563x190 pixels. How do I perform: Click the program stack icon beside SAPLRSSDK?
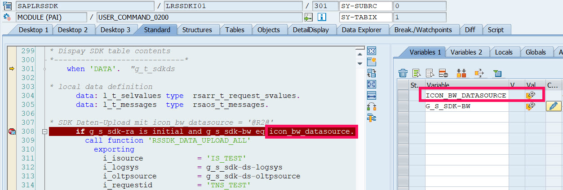[7, 6]
